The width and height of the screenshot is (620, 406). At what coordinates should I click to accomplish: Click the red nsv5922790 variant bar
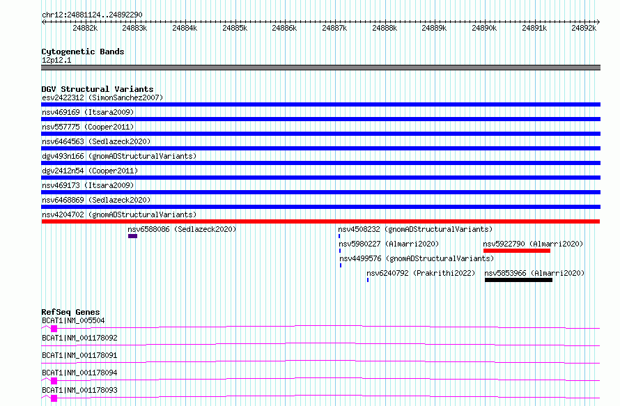[517, 251]
